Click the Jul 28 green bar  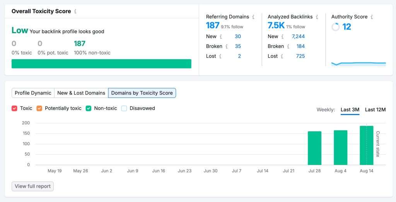click(314, 148)
